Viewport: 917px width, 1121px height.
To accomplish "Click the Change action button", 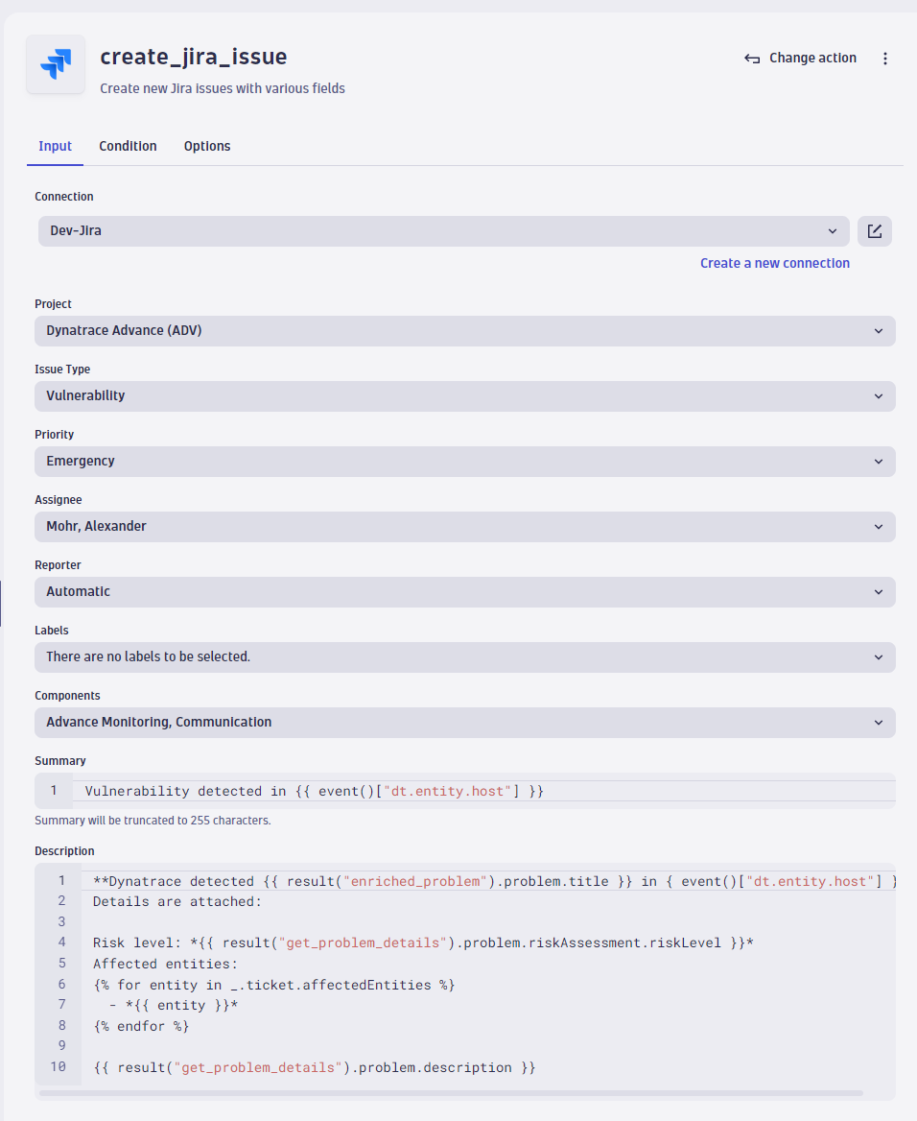I will point(800,59).
